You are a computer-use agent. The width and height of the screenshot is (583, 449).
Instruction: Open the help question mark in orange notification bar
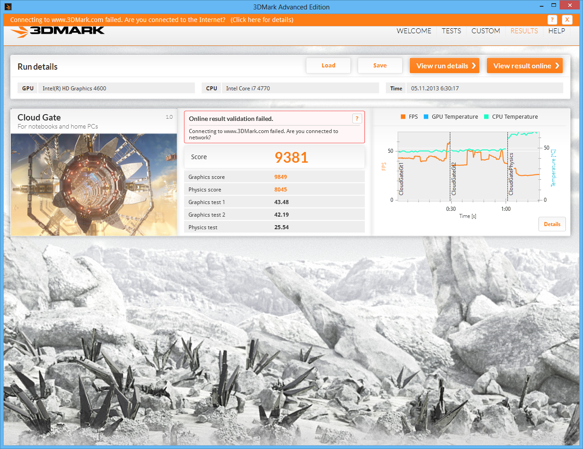point(552,20)
